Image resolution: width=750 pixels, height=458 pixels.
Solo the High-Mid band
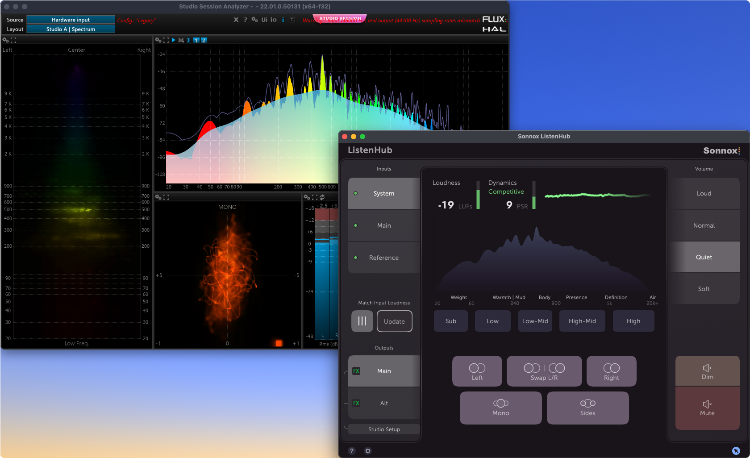[x=582, y=321]
